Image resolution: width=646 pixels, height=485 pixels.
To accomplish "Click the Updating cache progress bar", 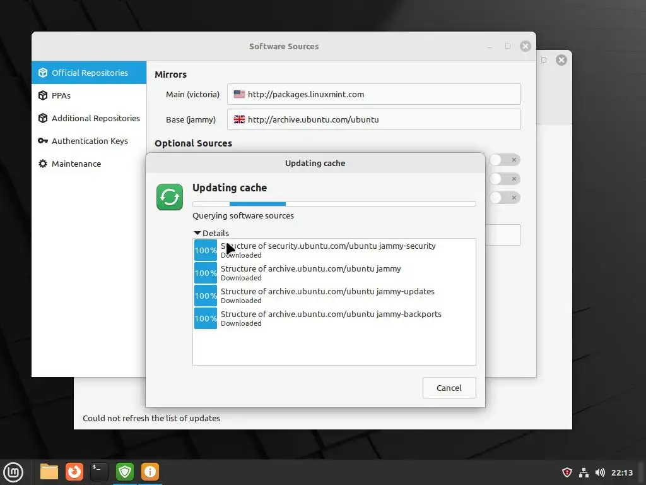I will tap(334, 204).
